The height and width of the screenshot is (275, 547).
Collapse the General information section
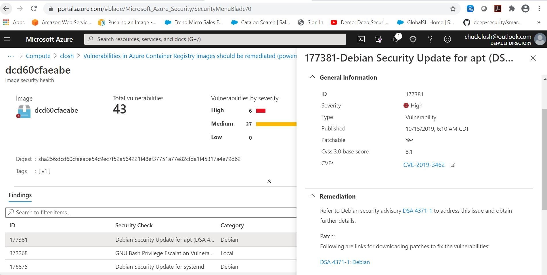pyautogui.click(x=312, y=77)
